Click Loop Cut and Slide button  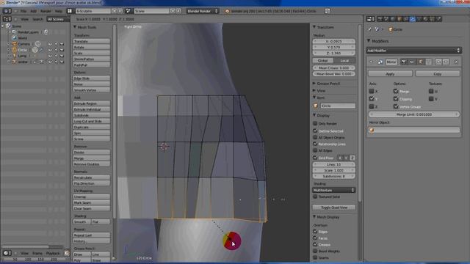tap(91, 121)
